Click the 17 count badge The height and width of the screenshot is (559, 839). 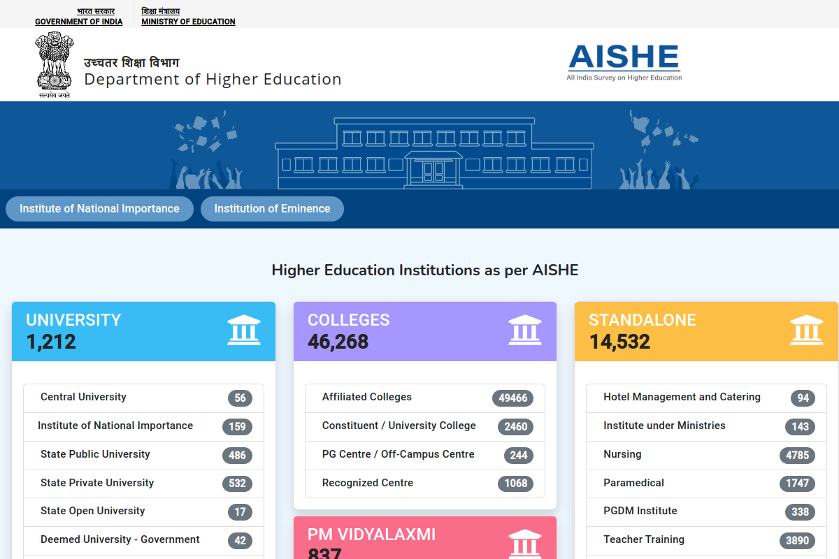point(240,512)
